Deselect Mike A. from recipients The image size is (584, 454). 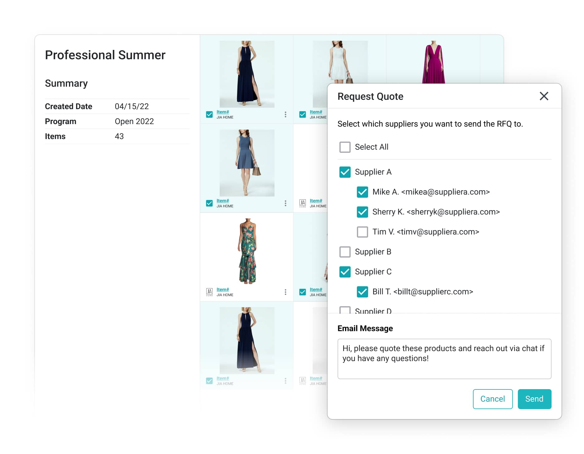coord(362,192)
